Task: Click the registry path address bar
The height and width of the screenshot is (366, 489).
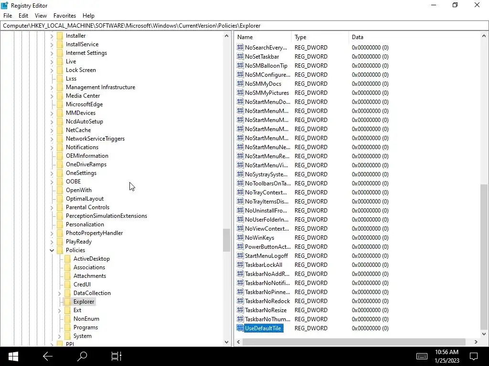Action: point(244,26)
